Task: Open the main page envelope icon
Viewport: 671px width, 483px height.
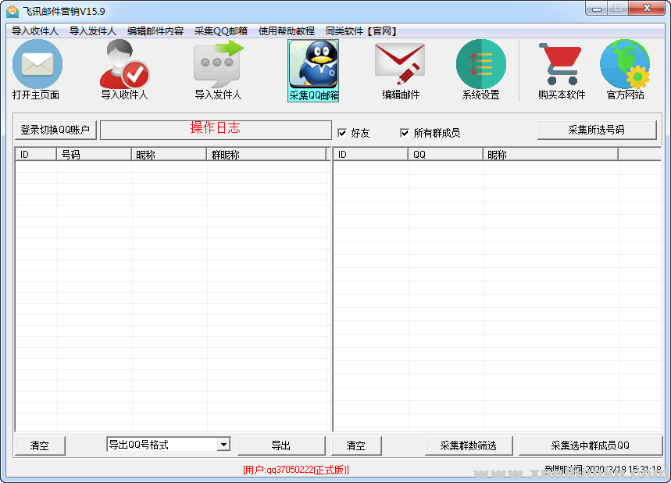Action: tap(37, 65)
